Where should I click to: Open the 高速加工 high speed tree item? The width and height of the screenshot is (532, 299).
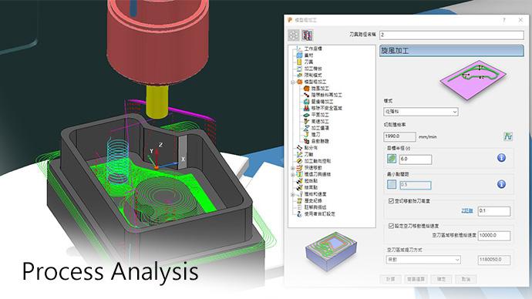pyautogui.click(x=320, y=121)
